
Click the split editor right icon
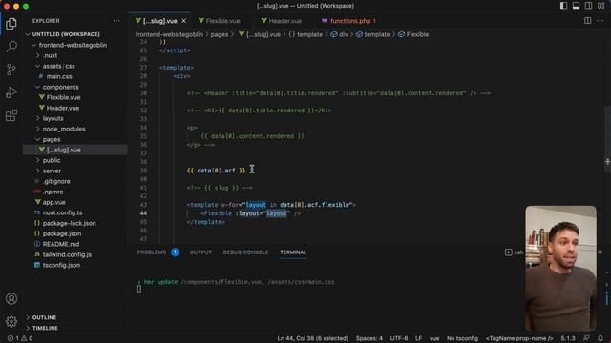588,21
